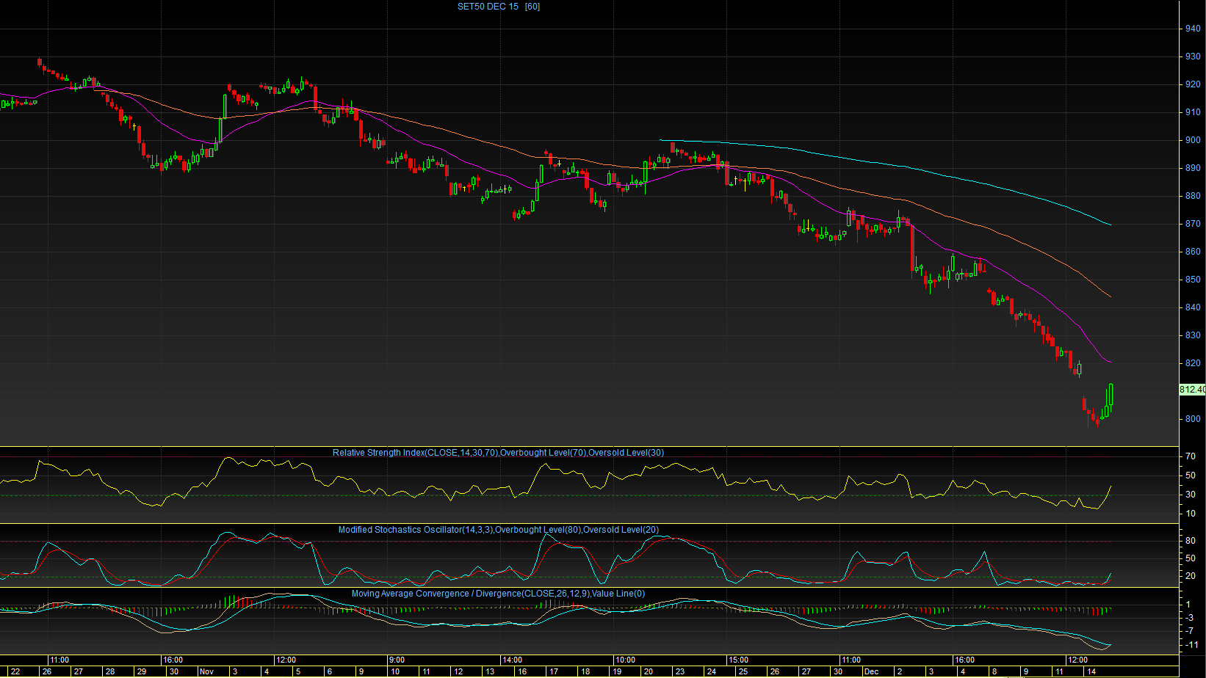The width and height of the screenshot is (1206, 678).
Task: Click the MACD scale value -11
Action: (x=1191, y=645)
